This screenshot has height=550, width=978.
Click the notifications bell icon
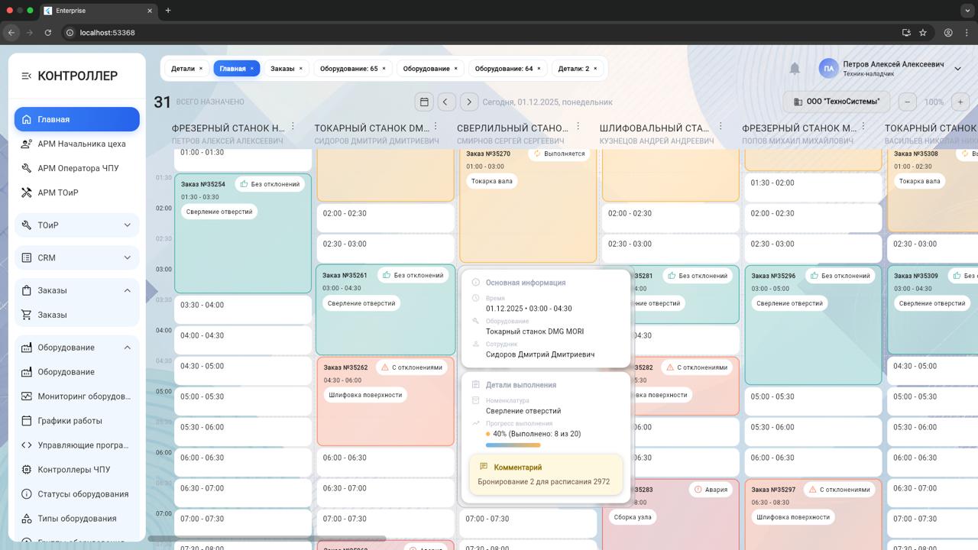click(x=795, y=69)
